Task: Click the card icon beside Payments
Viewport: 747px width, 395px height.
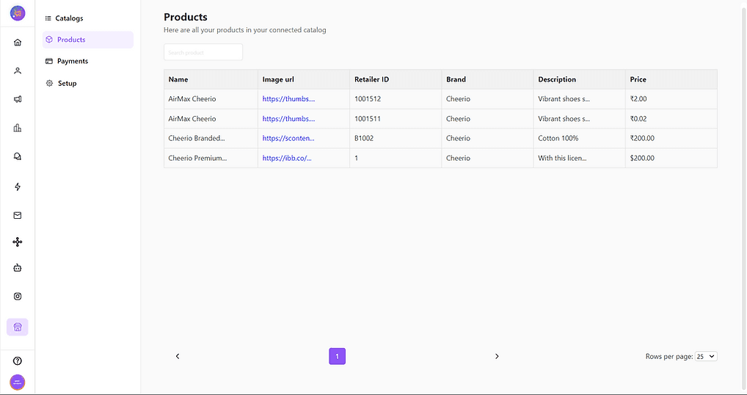Action: (49, 61)
